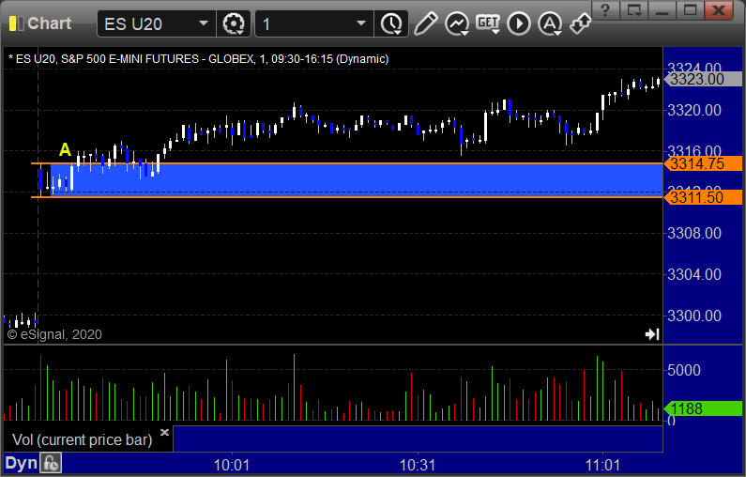
Task: Click the Vol (current price bar) label
Action: pos(82,439)
